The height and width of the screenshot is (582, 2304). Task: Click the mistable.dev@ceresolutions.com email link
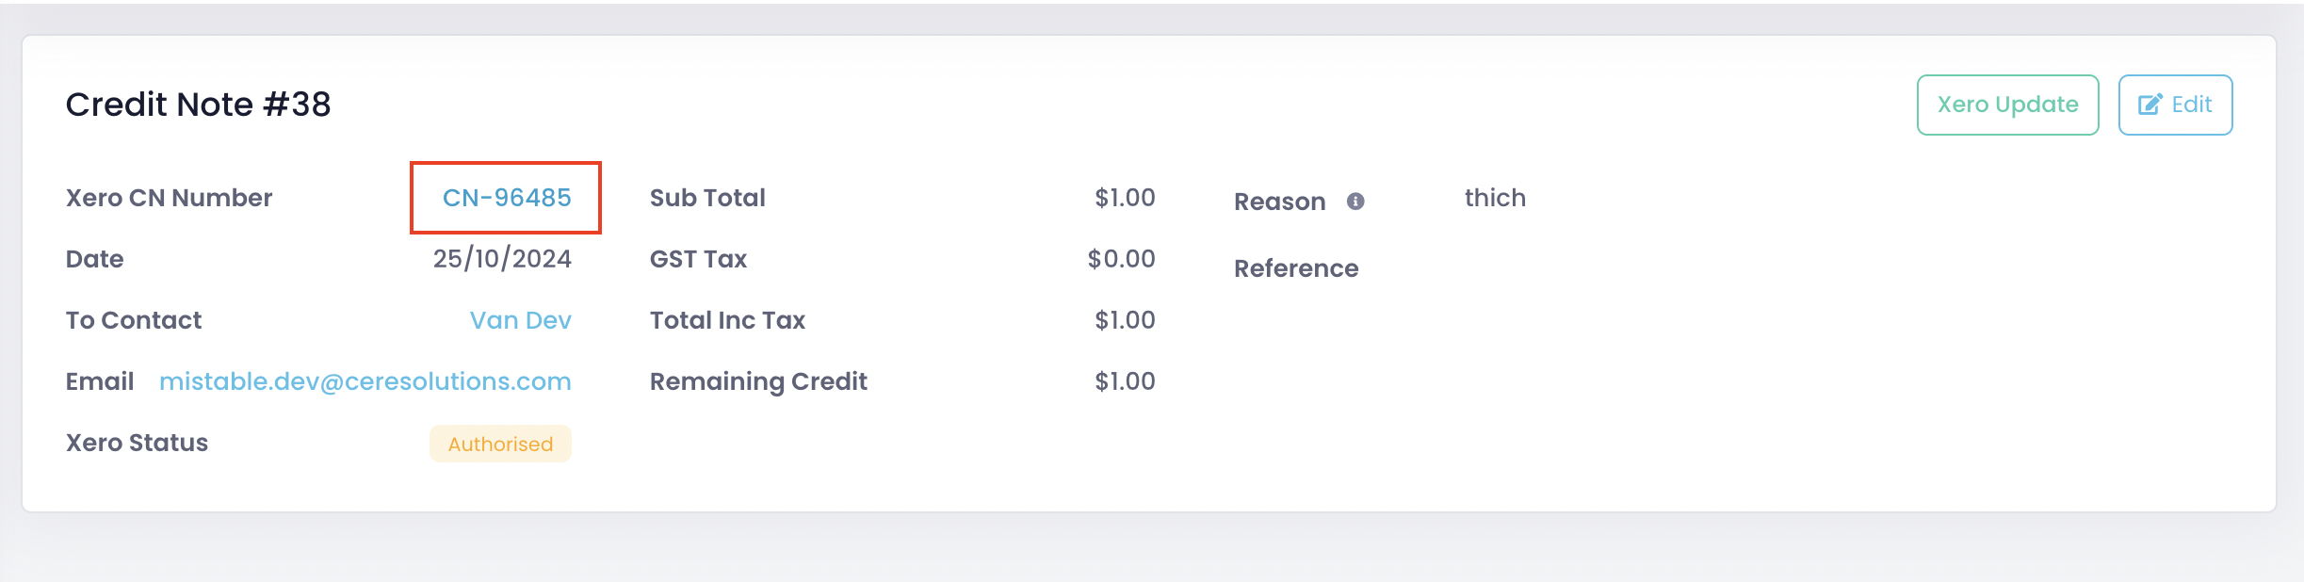[x=365, y=381]
